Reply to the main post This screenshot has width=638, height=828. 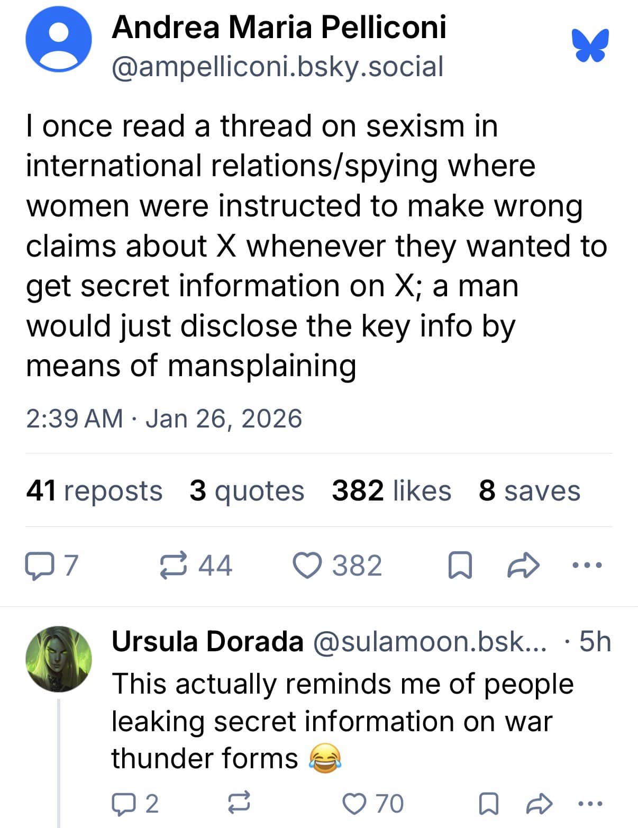pyautogui.click(x=37, y=566)
